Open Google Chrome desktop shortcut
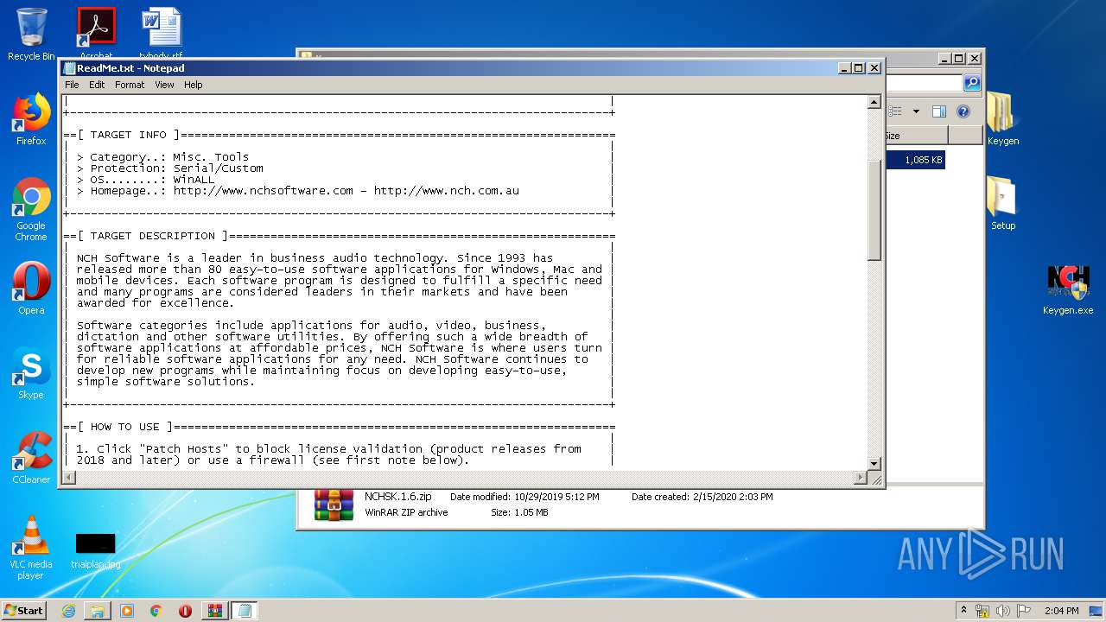This screenshot has width=1106, height=622. pos(31,210)
